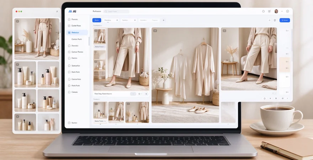Open the box icon with notification dot

pyautogui.click(x=269, y=11)
